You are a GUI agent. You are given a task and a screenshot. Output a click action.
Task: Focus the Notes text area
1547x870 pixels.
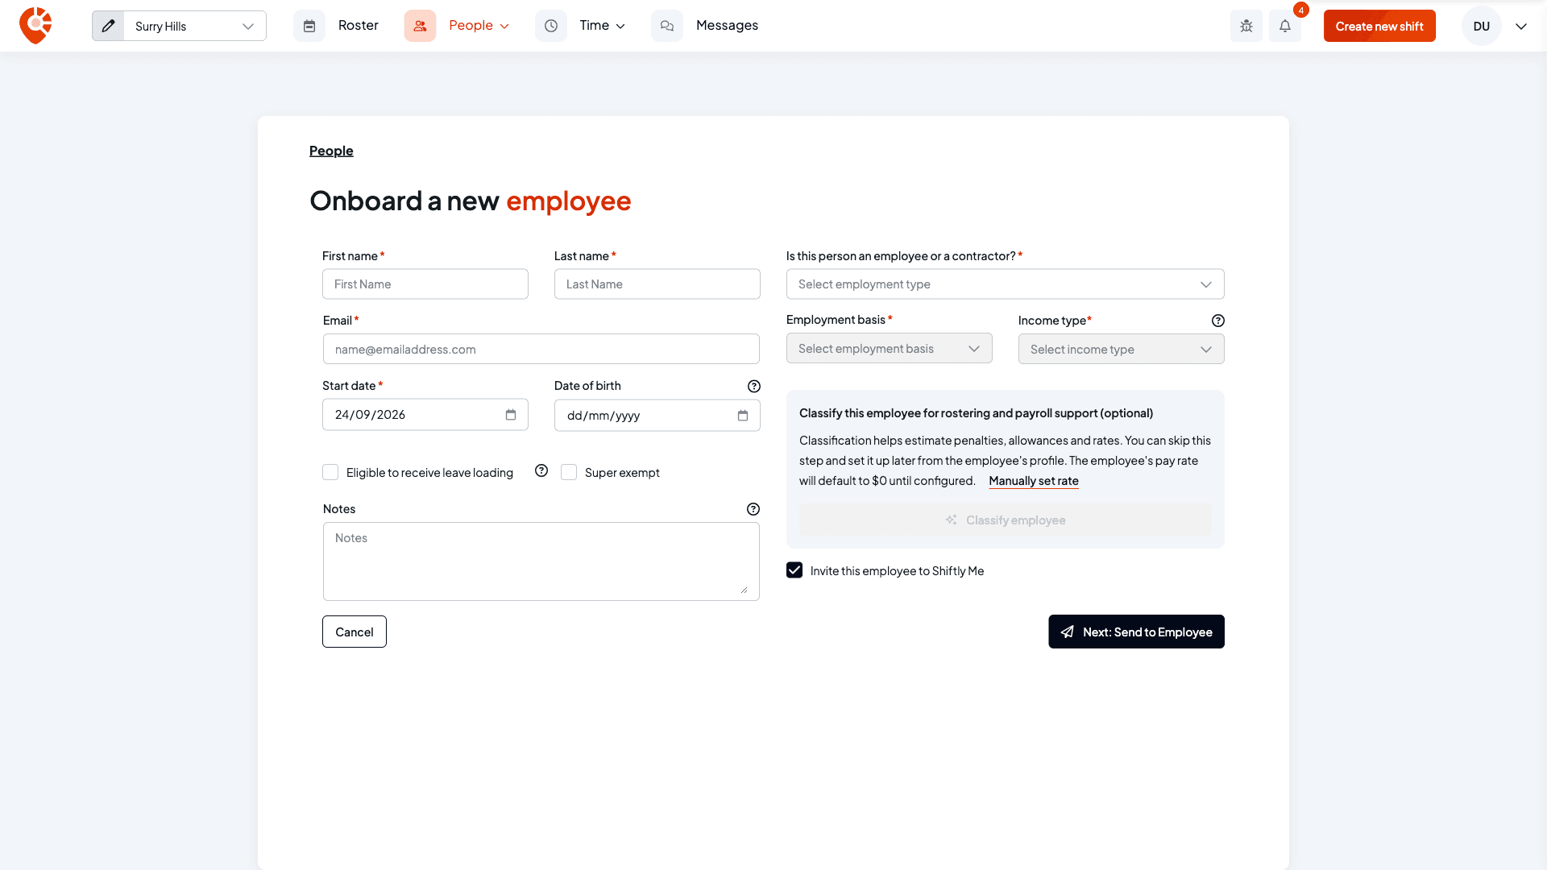[541, 561]
